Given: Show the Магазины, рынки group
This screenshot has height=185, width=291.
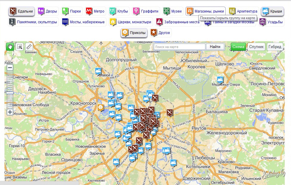Looking at the screenshot, I should 205,11.
